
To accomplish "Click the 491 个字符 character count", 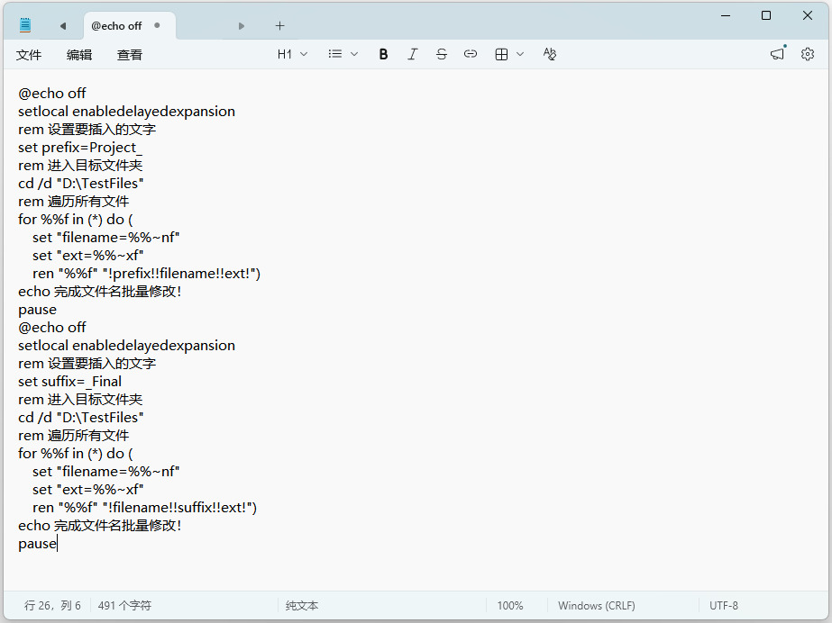I will click(124, 606).
